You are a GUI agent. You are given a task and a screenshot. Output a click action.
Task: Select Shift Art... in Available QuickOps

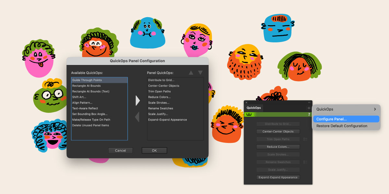point(79,97)
